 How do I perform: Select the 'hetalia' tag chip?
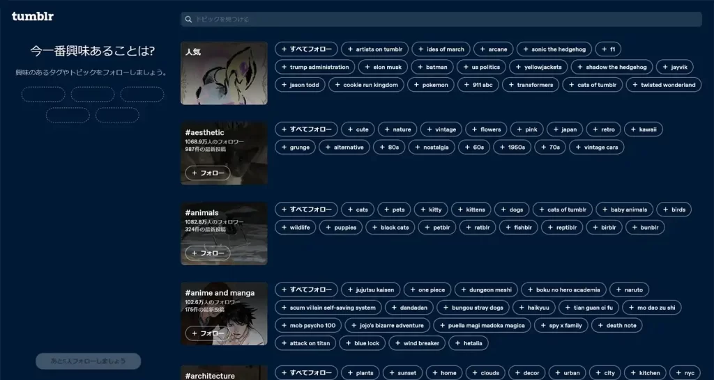[469, 343]
